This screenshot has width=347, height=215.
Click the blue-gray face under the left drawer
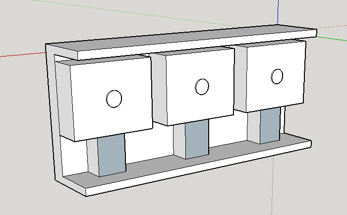pos(112,154)
